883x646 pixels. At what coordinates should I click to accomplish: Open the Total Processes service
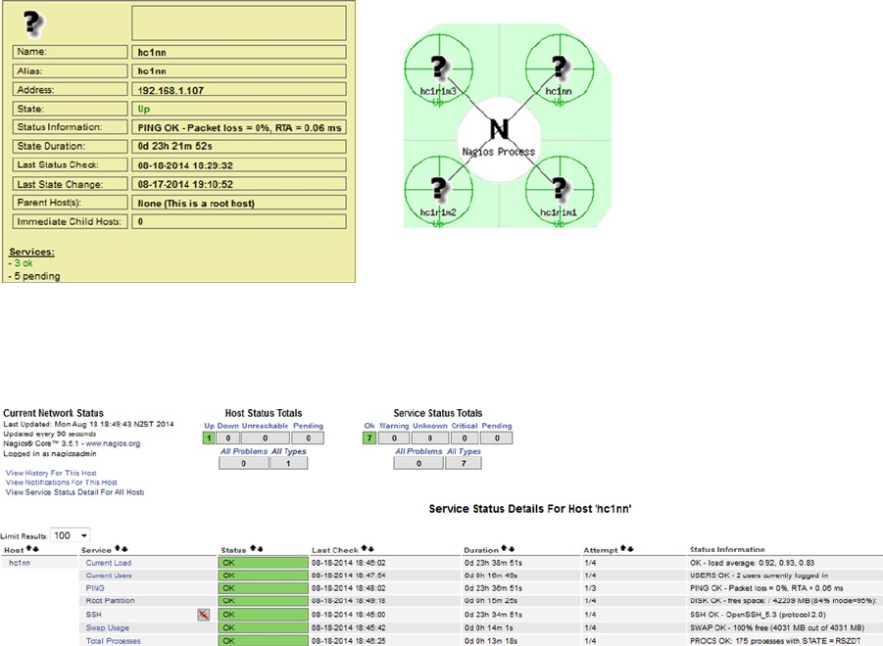click(x=113, y=641)
